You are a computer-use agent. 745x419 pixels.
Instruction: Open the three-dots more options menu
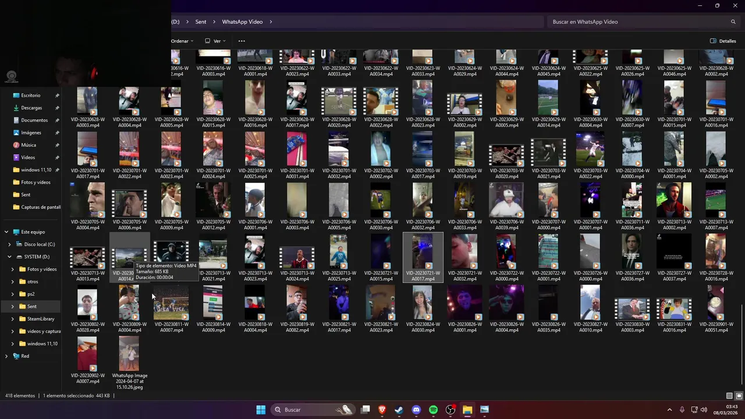tap(242, 41)
